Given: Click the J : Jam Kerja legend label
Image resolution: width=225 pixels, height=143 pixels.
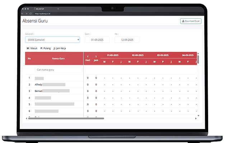Looking at the screenshot, I should 60,48.
